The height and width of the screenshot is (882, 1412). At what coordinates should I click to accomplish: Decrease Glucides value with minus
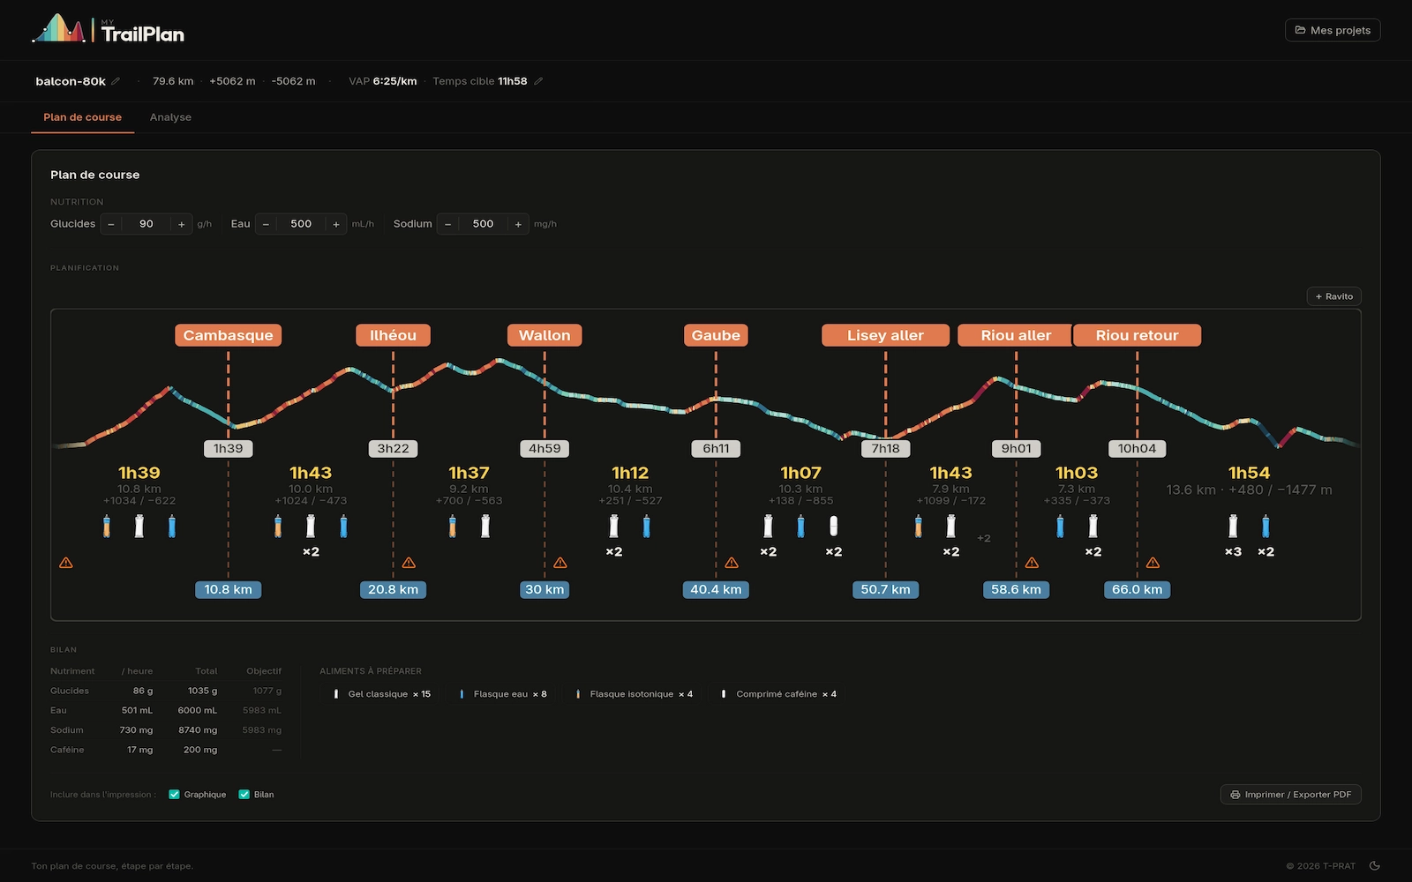click(111, 224)
